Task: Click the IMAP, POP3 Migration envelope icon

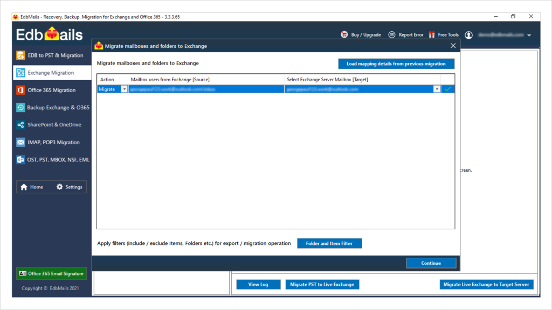Action: tap(20, 143)
